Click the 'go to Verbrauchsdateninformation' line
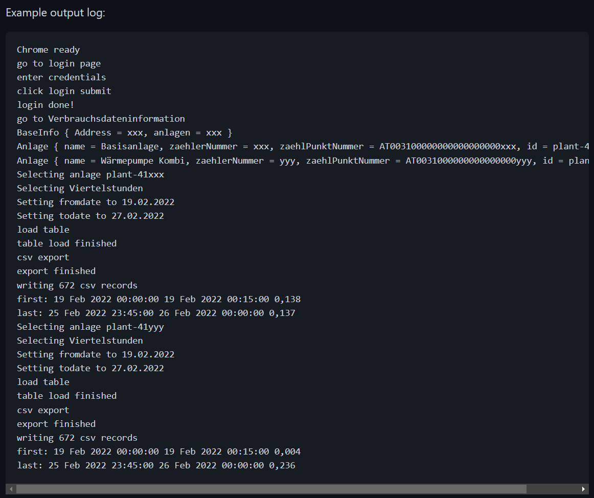Image resolution: width=594 pixels, height=498 pixels. tap(101, 119)
